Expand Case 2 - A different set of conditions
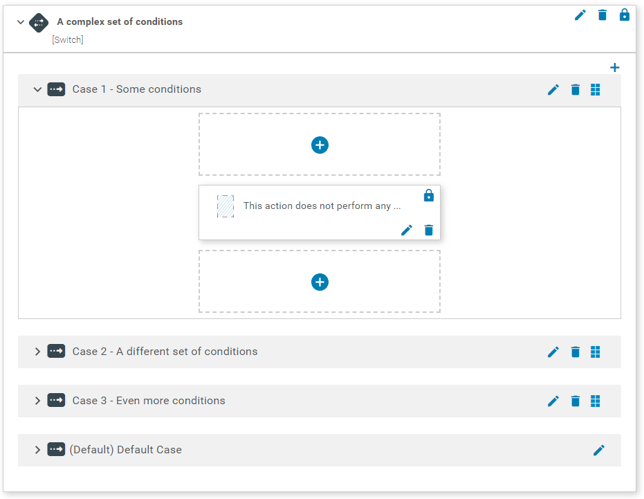 37,352
